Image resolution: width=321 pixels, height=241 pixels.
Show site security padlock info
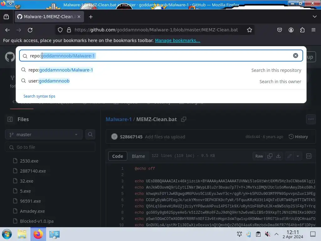coord(69,30)
